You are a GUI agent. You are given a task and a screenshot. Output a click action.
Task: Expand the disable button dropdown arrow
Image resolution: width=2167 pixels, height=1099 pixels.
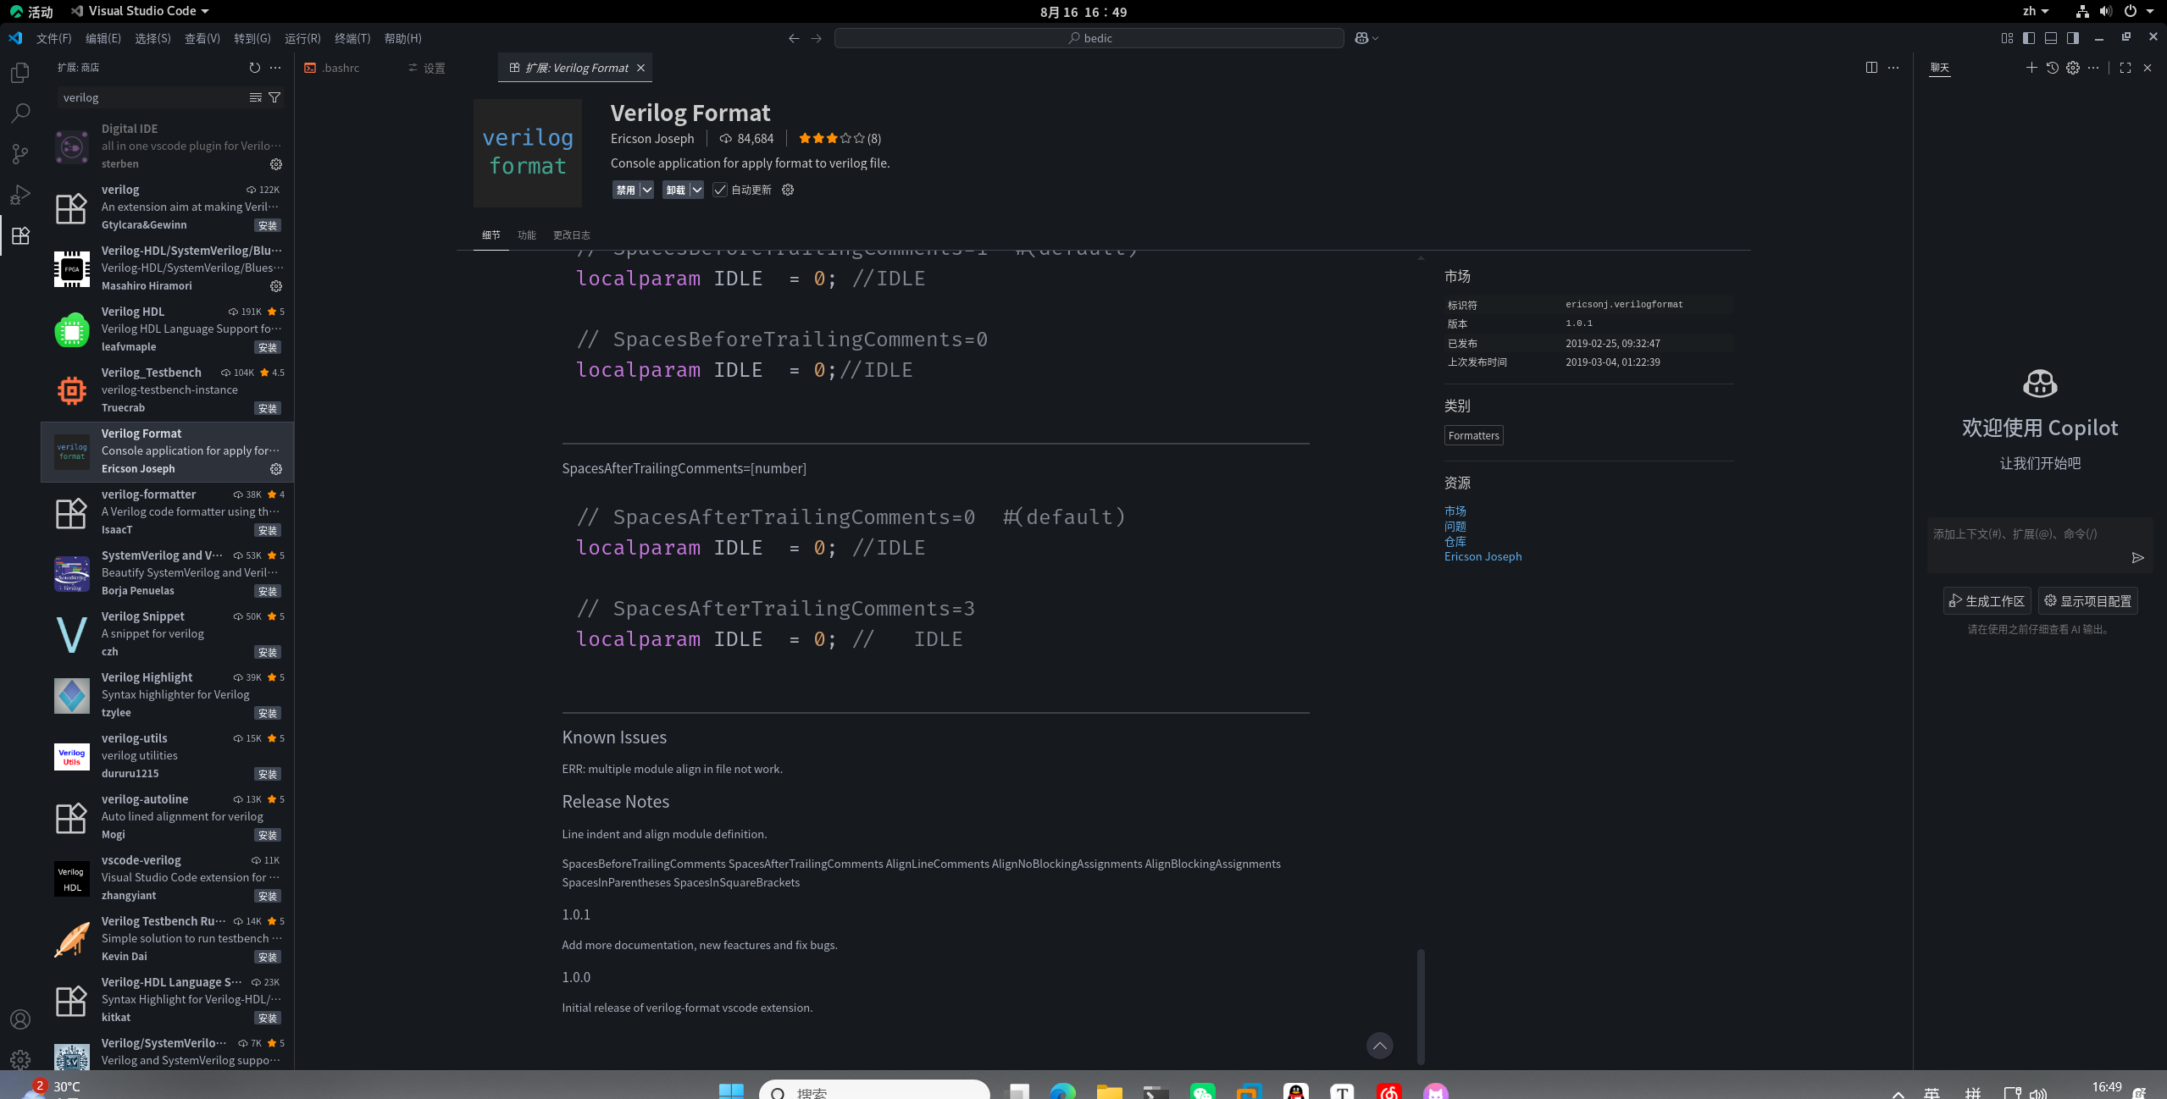(x=646, y=190)
